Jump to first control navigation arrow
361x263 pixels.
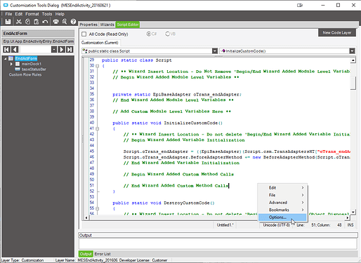(x=6, y=50)
